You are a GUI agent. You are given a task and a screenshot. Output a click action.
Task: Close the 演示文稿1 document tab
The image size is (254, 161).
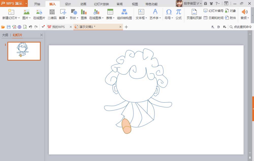[x=120, y=27]
